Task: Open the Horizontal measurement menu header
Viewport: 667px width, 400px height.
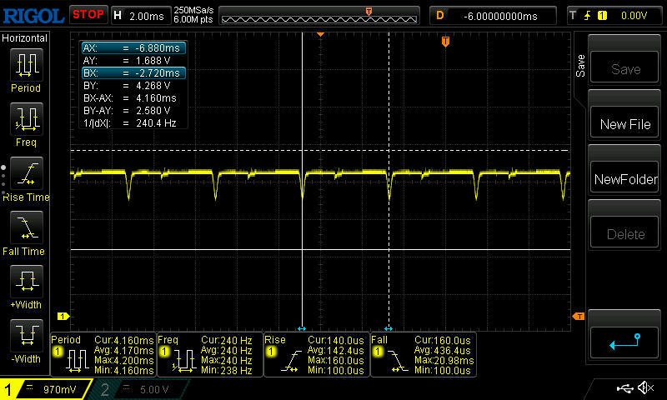Action: click(25, 38)
